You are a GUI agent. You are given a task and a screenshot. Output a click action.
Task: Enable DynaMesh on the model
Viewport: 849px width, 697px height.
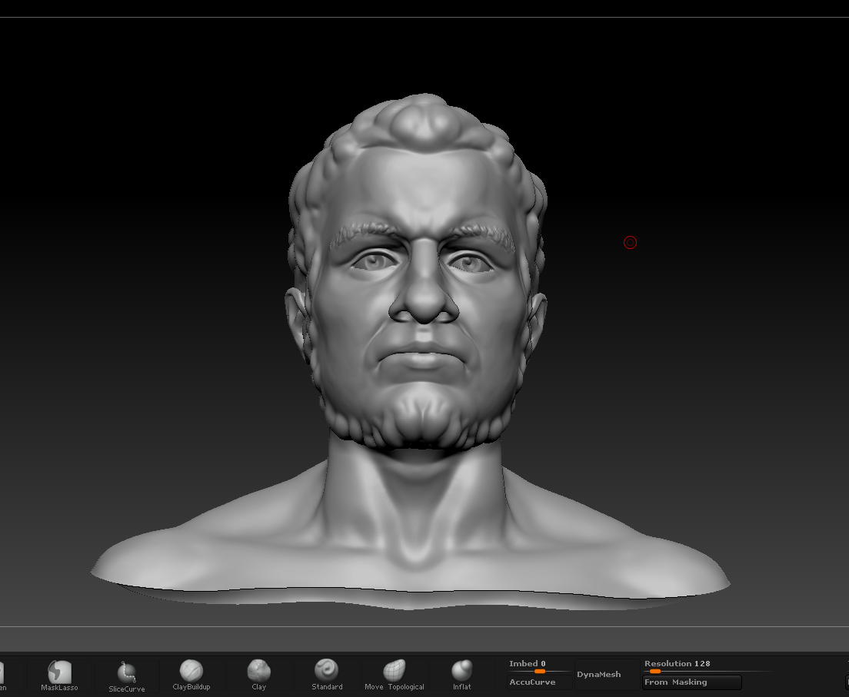598,675
